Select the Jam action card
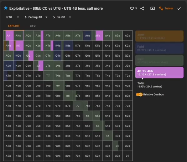 pyautogui.click(x=159, y=36)
